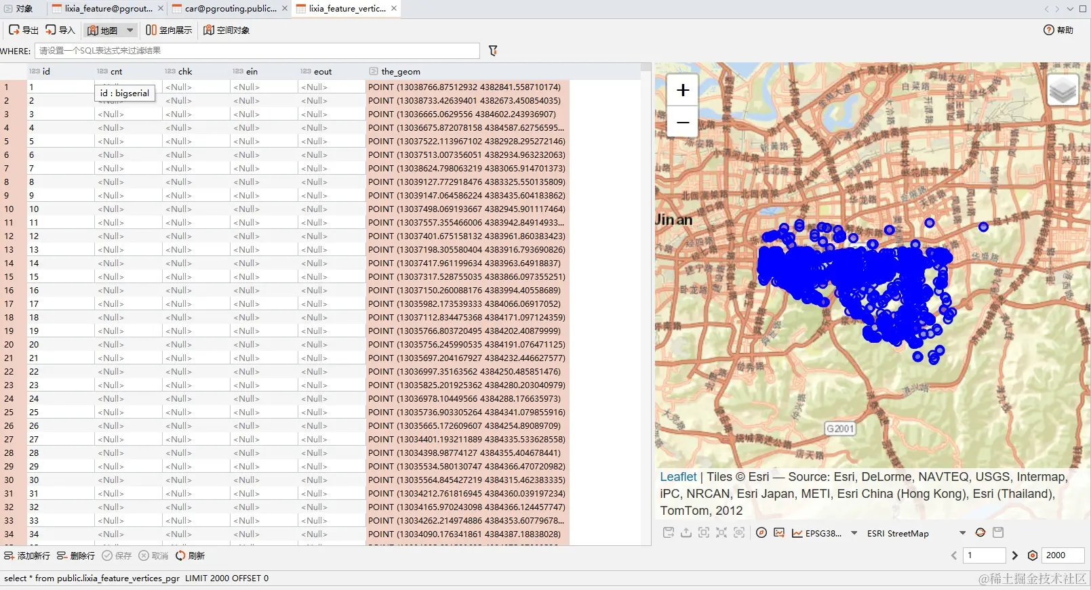Image resolution: width=1091 pixels, height=590 pixels.
Task: Zoom out on the map
Action: (683, 122)
